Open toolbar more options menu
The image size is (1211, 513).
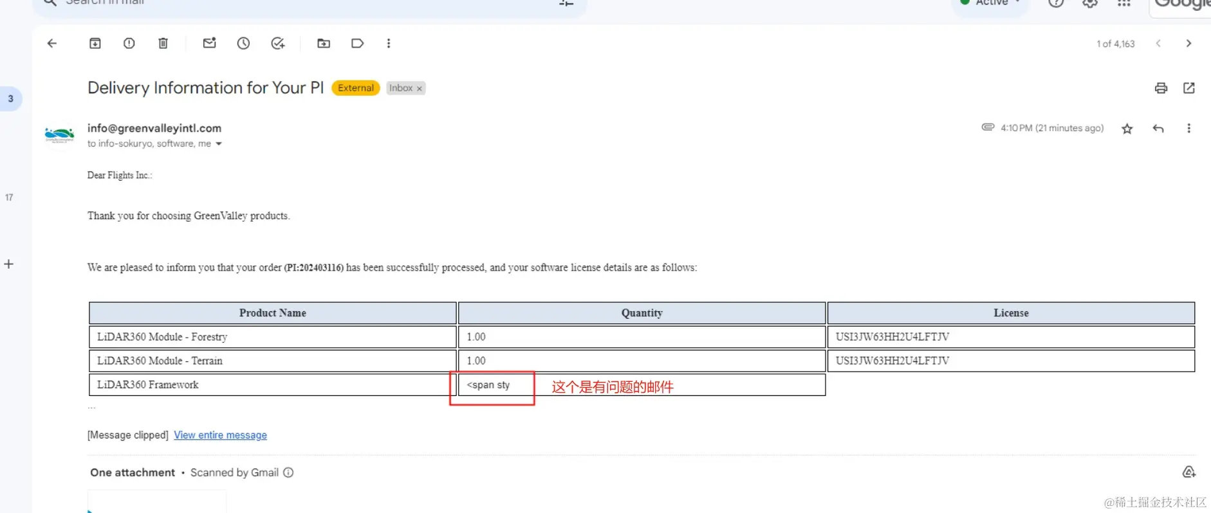pos(389,43)
